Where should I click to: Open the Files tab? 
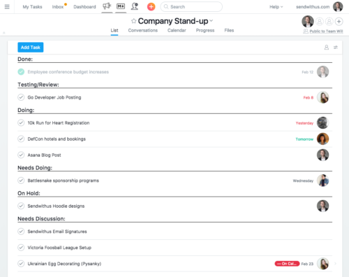tap(229, 30)
